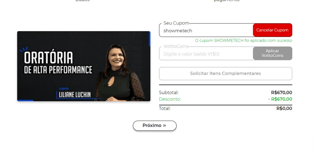Click the green coupon success message
Viewport: 313px width, 148px height.
click(x=244, y=40)
